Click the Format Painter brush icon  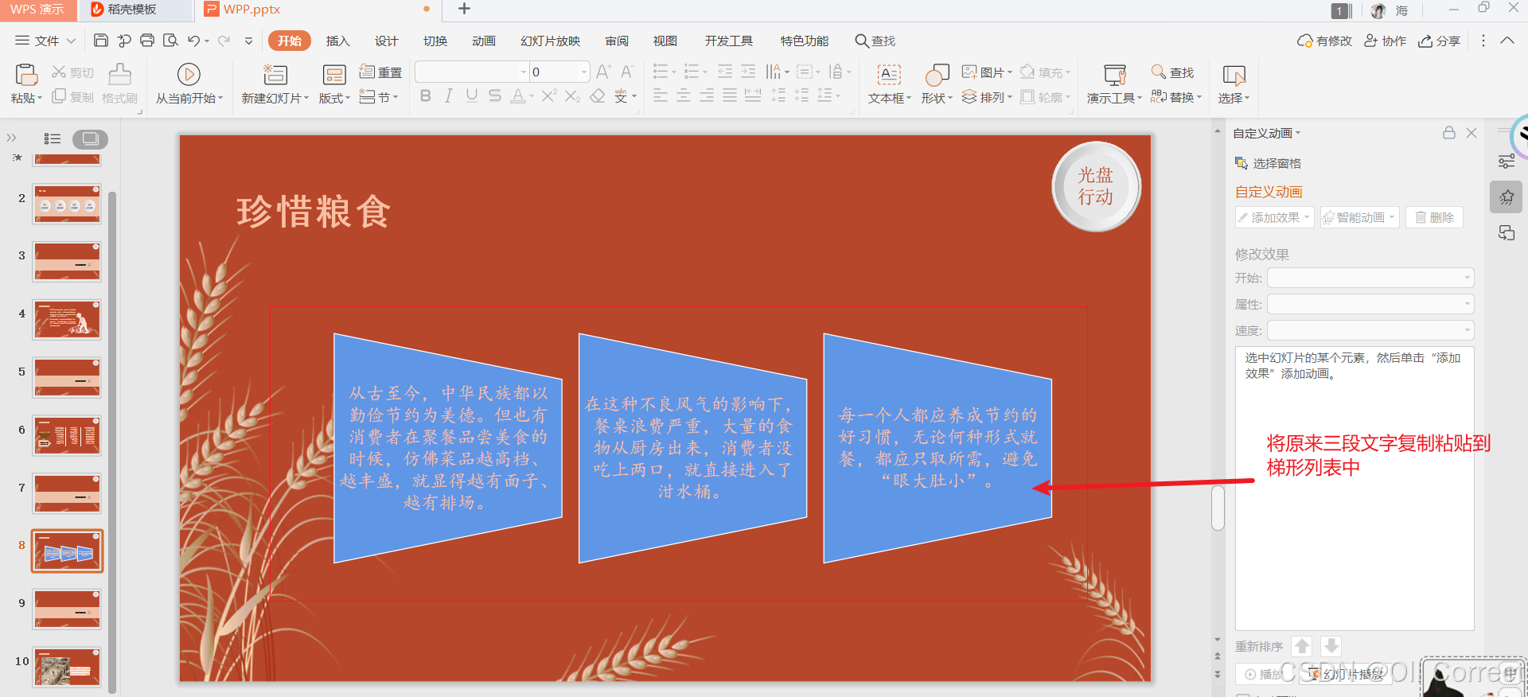tap(120, 75)
